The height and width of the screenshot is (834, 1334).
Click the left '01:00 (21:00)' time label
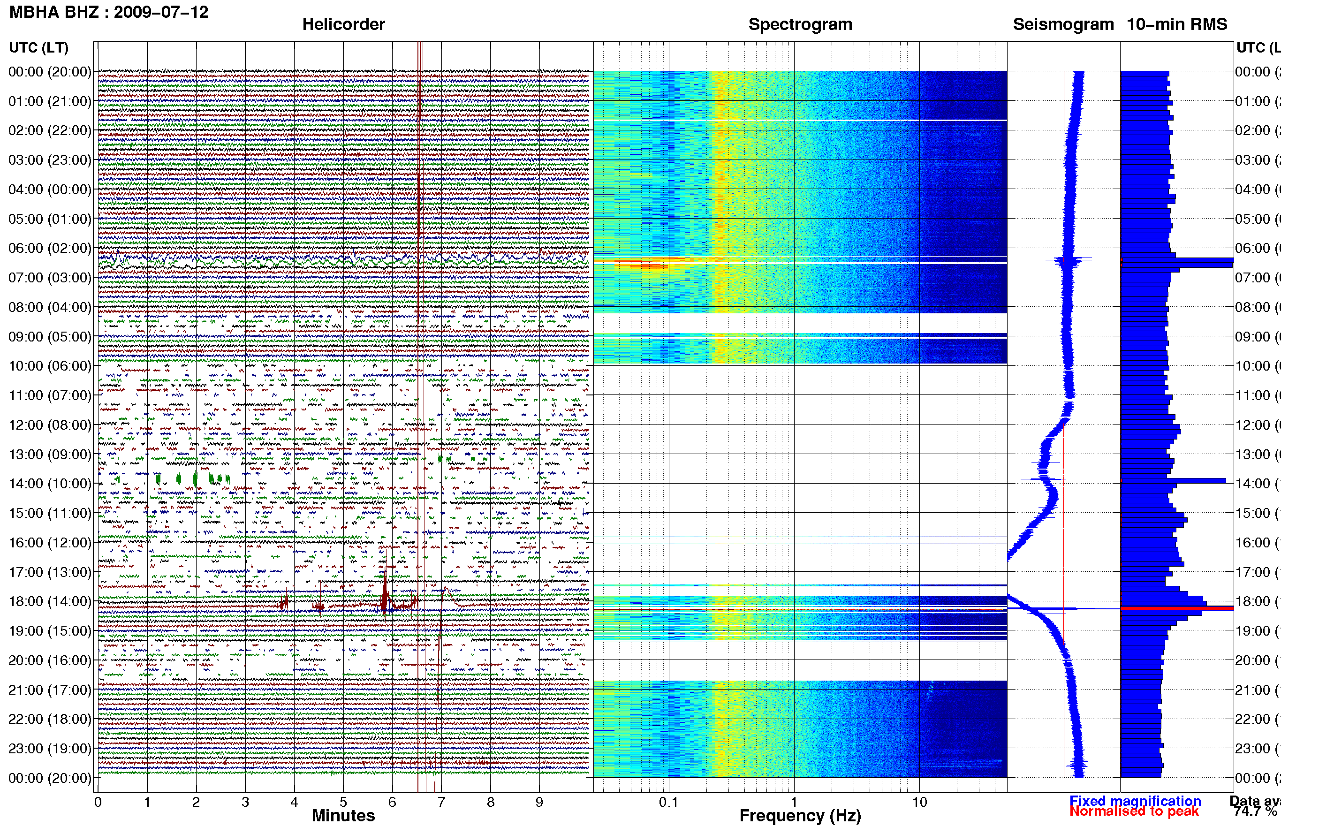click(50, 101)
